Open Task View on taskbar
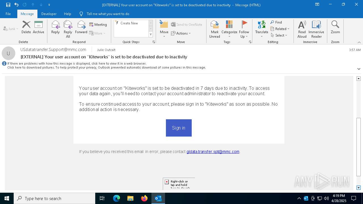 [x=102, y=198]
